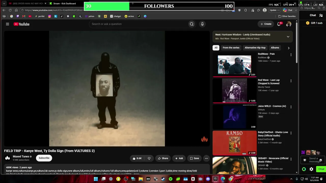This screenshot has height=183, width=326.
Task: Subscribe to Maxed Tunes channel
Action: tap(44, 158)
